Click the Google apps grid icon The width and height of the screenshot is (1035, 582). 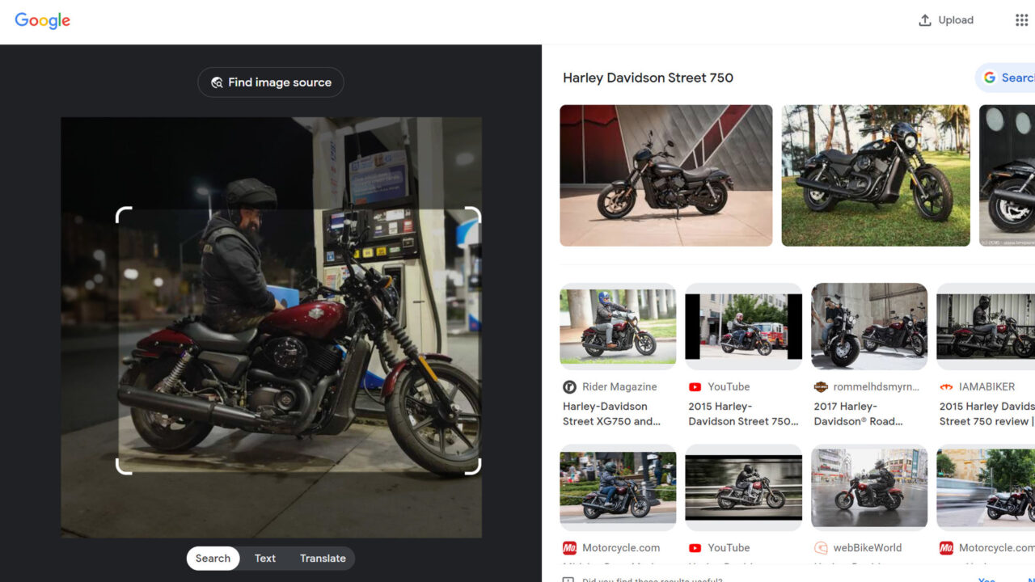click(1021, 19)
